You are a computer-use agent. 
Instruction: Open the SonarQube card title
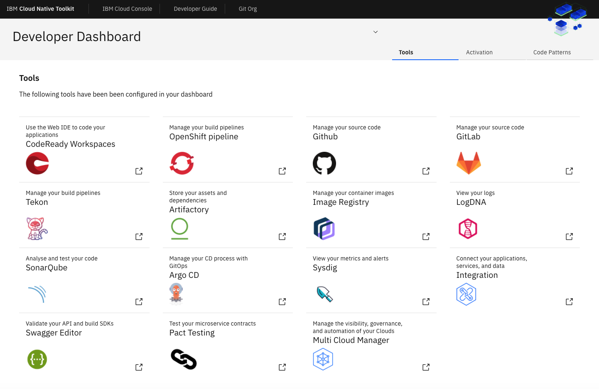[x=47, y=267]
